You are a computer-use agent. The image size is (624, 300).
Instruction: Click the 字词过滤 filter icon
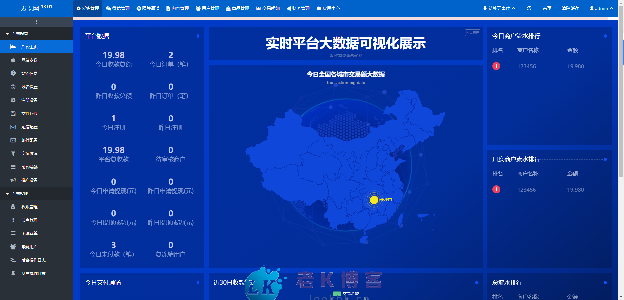coord(13,153)
